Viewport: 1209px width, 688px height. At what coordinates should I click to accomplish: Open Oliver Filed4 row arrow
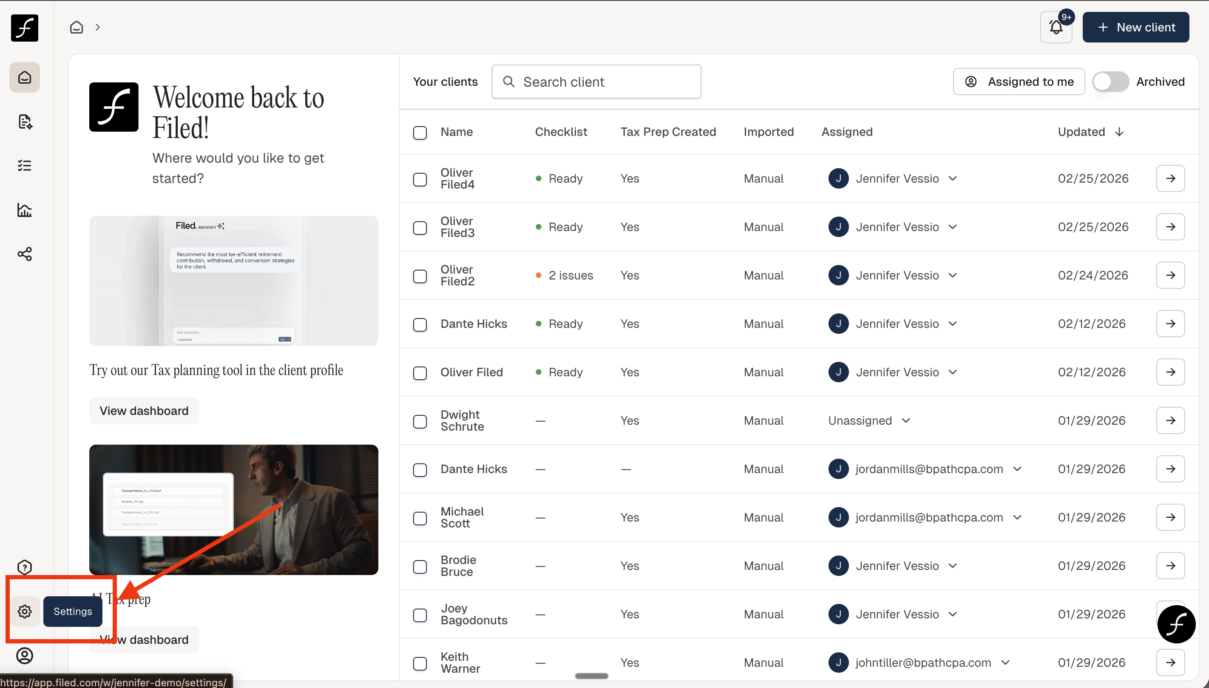coord(1170,179)
